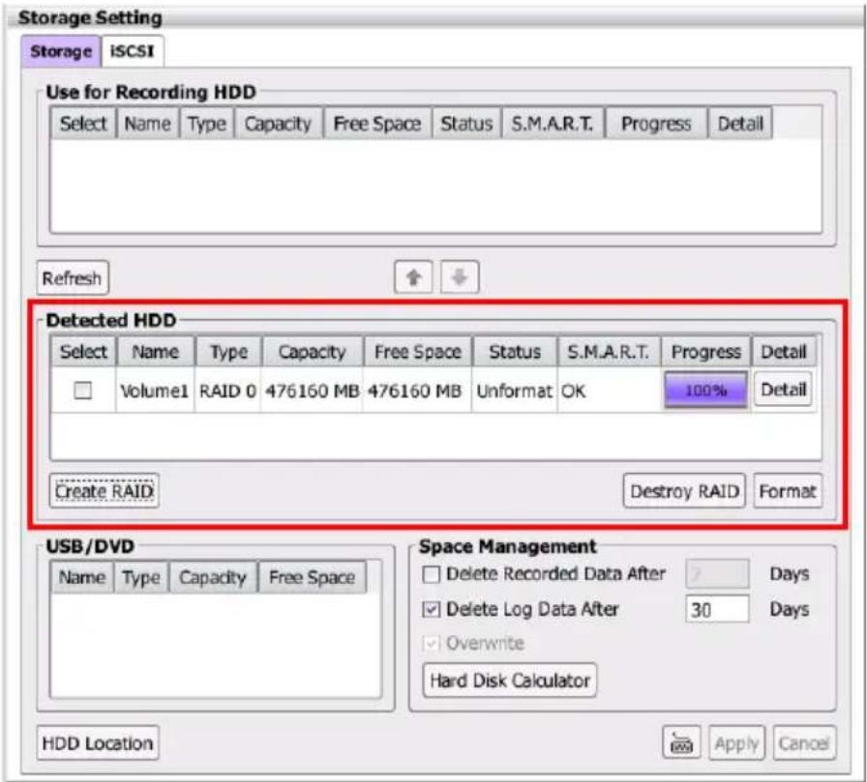
Task: Click Free Space header in Detected HDD table
Action: click(x=418, y=352)
